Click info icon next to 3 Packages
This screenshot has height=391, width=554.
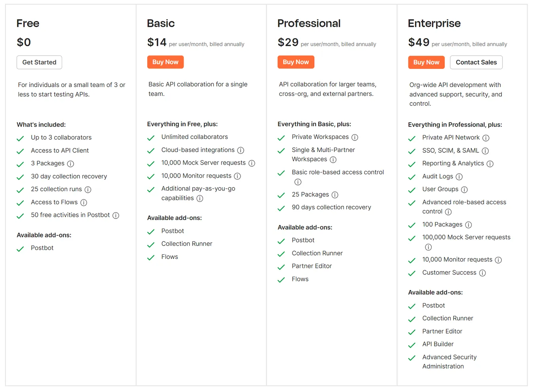(x=70, y=164)
